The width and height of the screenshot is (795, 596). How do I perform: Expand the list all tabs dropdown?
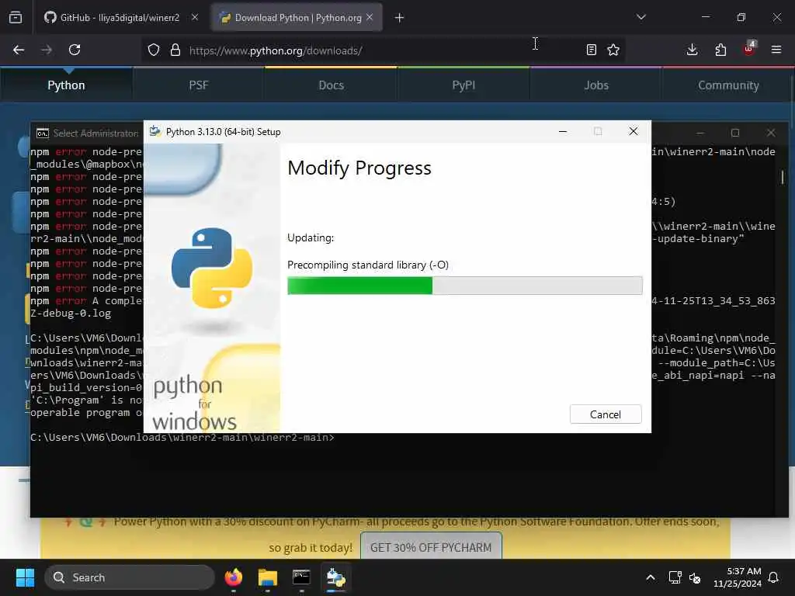click(x=641, y=17)
